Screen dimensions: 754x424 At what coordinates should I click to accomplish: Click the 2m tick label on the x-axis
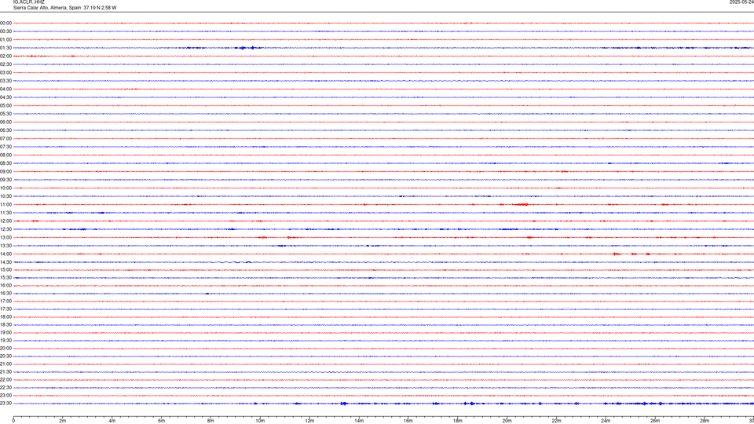[63, 421]
